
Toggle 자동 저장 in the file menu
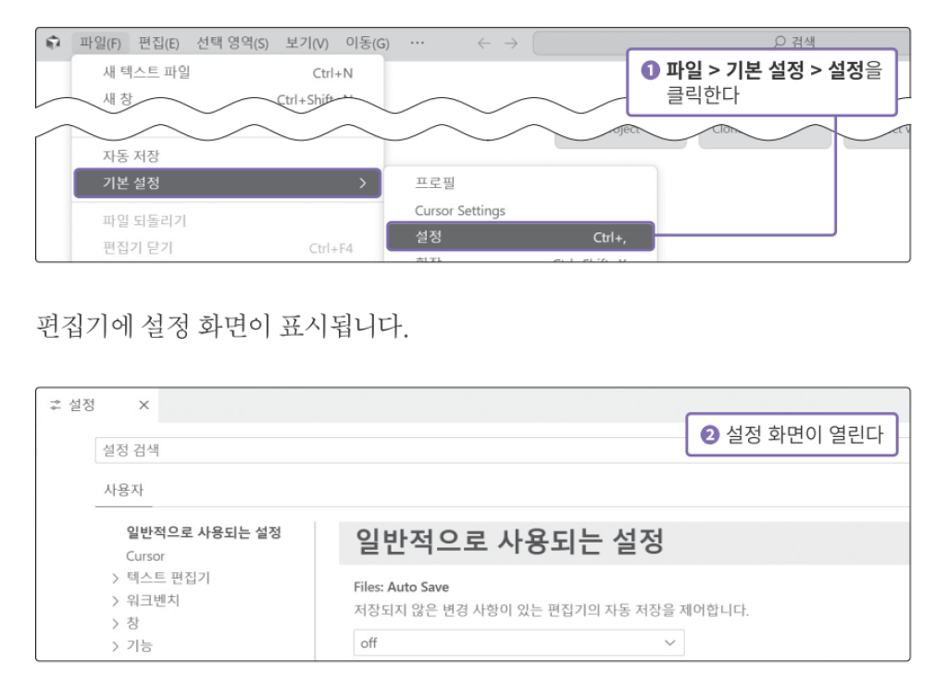[131, 156]
